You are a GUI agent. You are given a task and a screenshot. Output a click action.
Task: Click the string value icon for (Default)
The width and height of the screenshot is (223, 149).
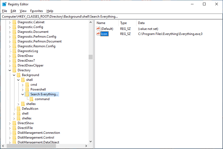tap(98, 29)
